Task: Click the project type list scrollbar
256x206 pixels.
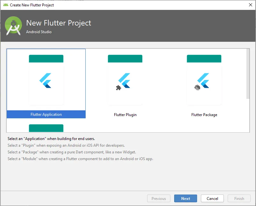Action: [248, 74]
